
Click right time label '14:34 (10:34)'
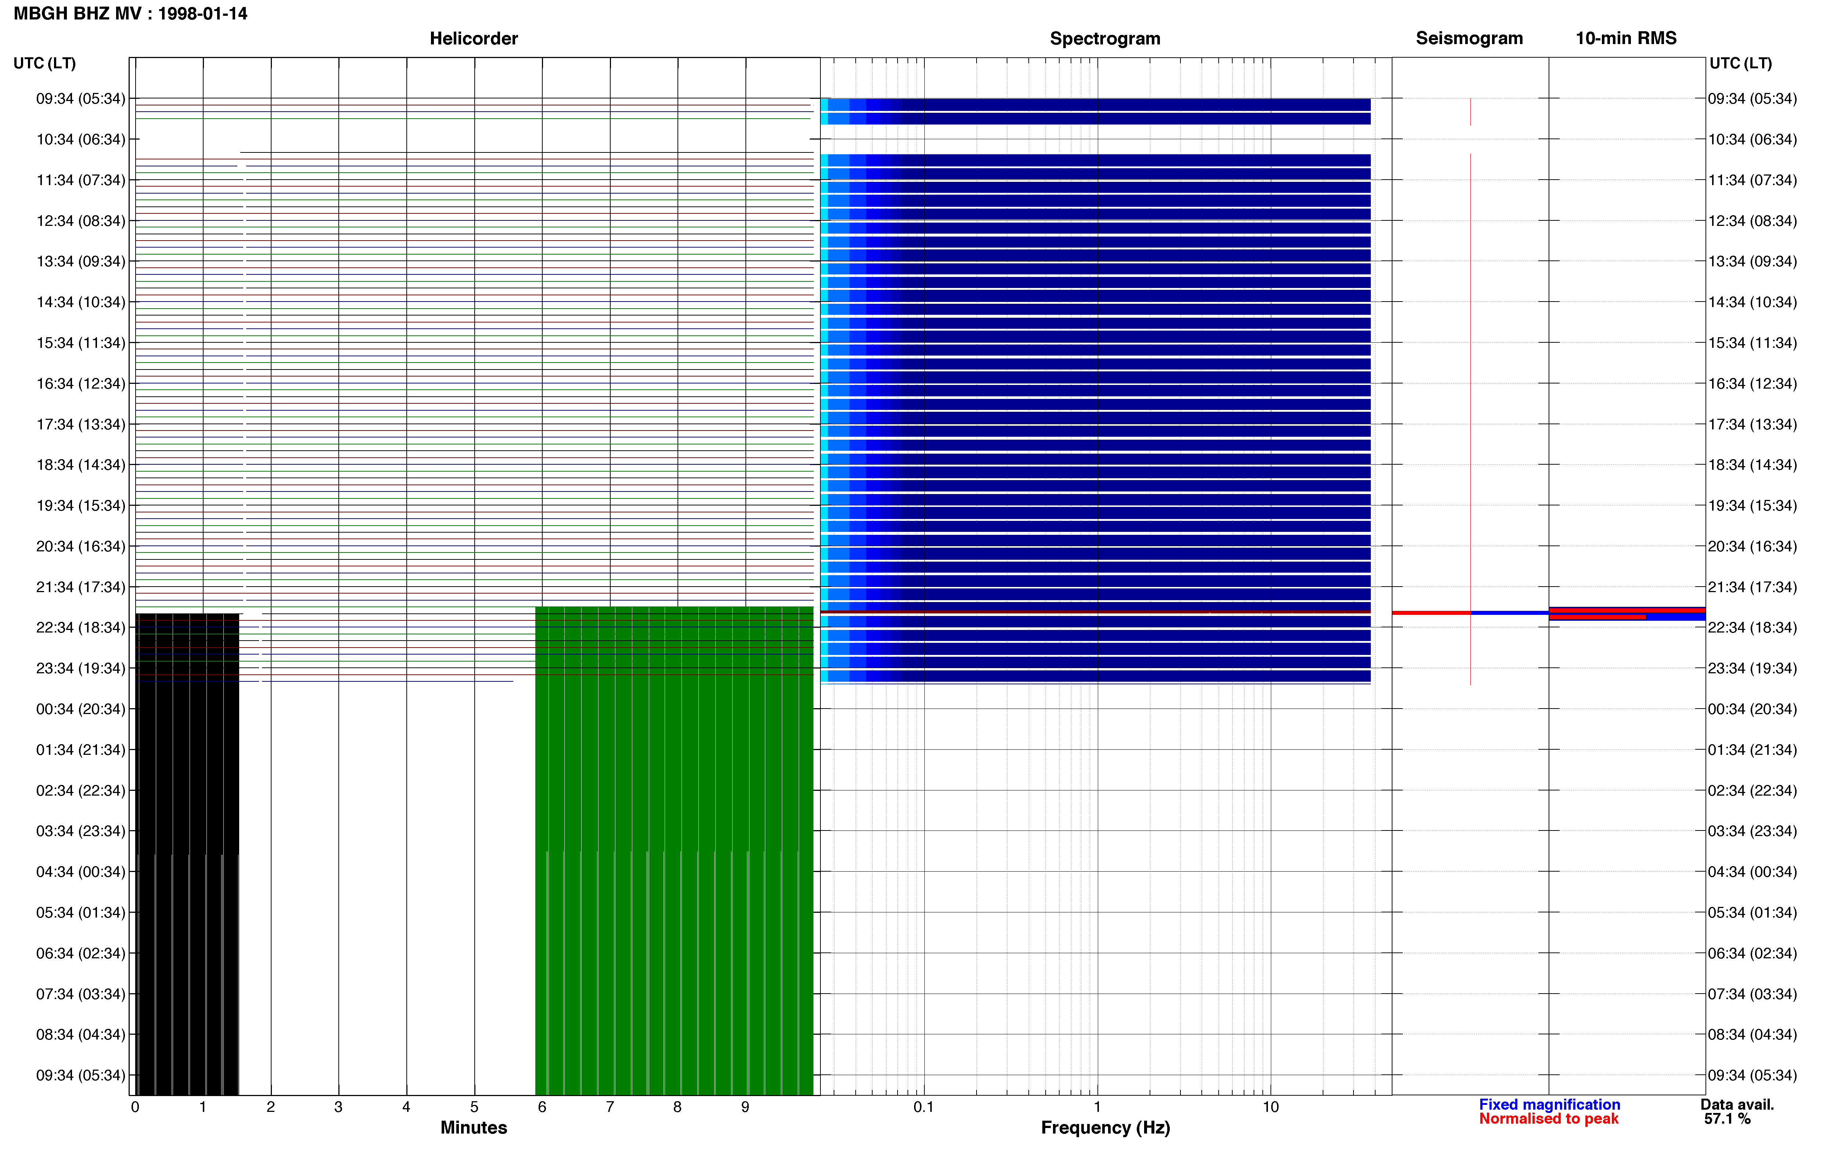point(1753,303)
